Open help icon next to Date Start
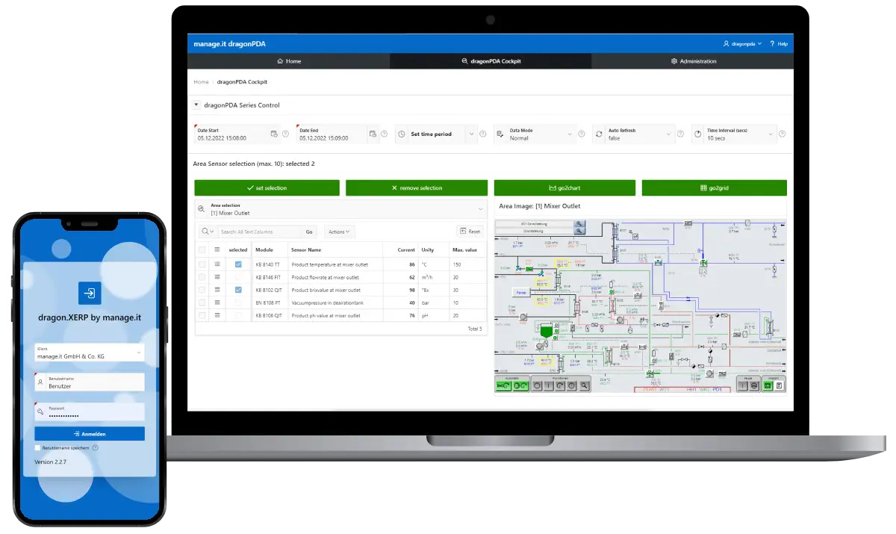Screen dimensions: 896x534 (x=285, y=134)
